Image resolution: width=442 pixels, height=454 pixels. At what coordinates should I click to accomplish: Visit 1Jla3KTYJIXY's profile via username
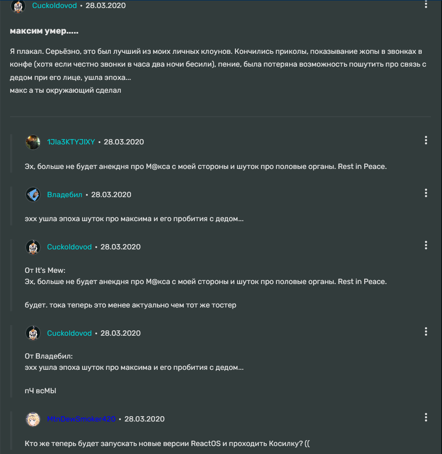pyautogui.click(x=71, y=142)
